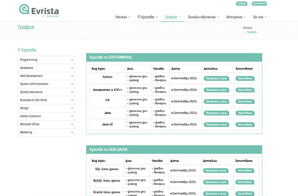Open the Актуално navigation menu

point(236,17)
